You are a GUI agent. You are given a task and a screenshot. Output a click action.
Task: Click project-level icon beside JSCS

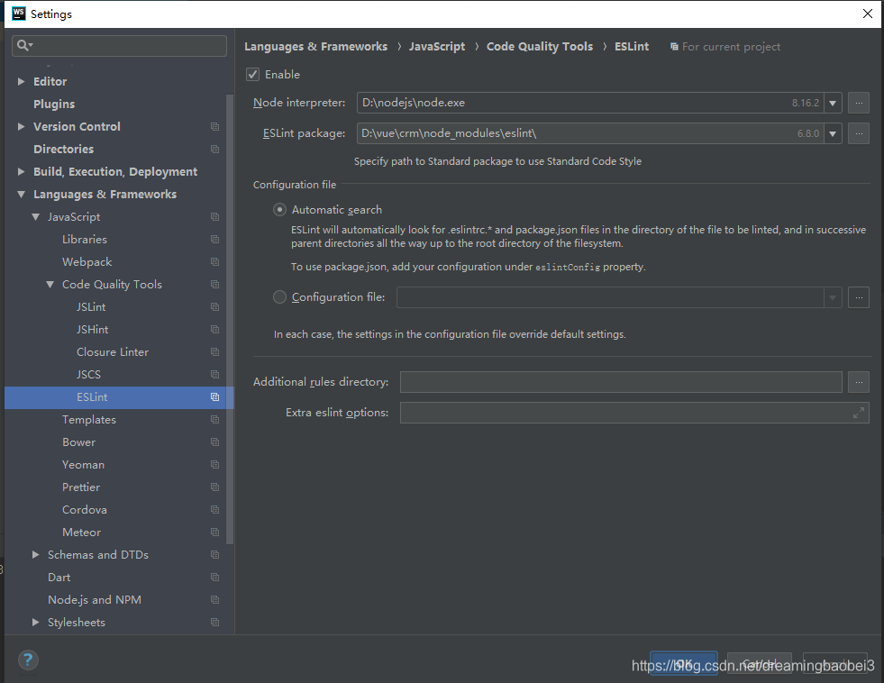(x=214, y=374)
